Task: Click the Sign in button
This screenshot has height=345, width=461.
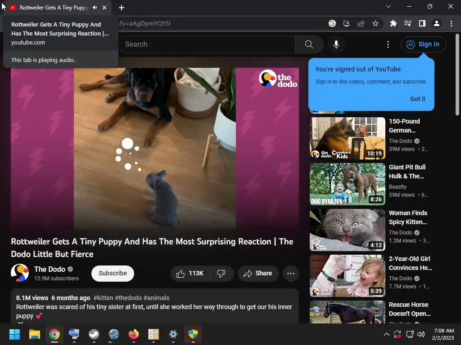Action: click(x=423, y=44)
